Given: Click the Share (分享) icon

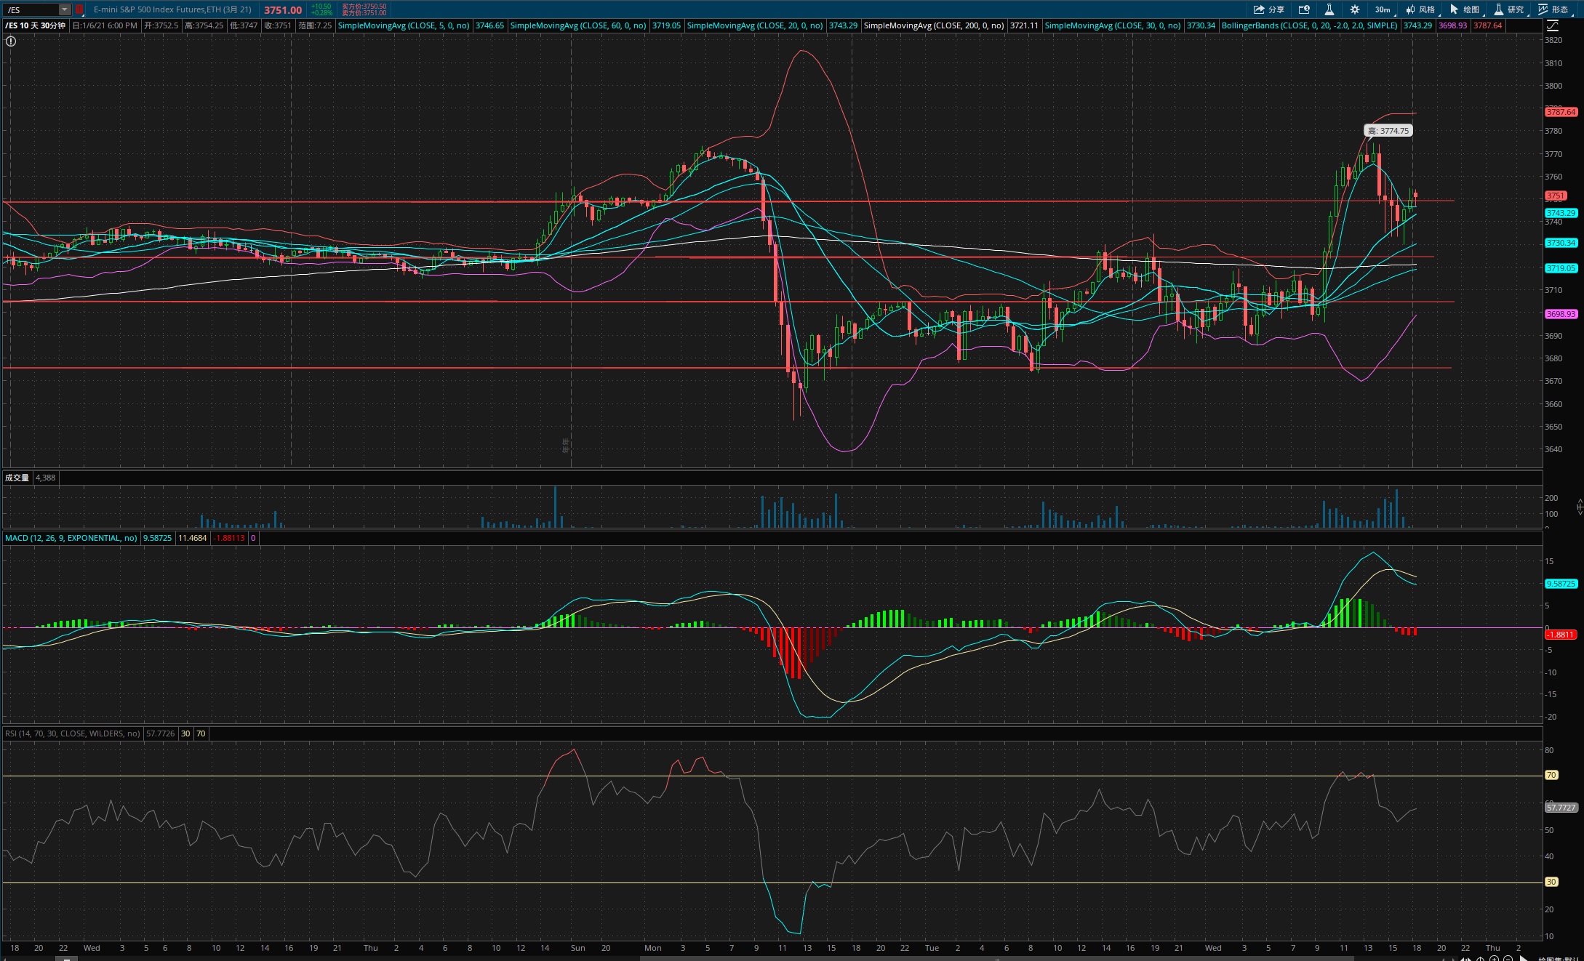Looking at the screenshot, I should click(1268, 9).
